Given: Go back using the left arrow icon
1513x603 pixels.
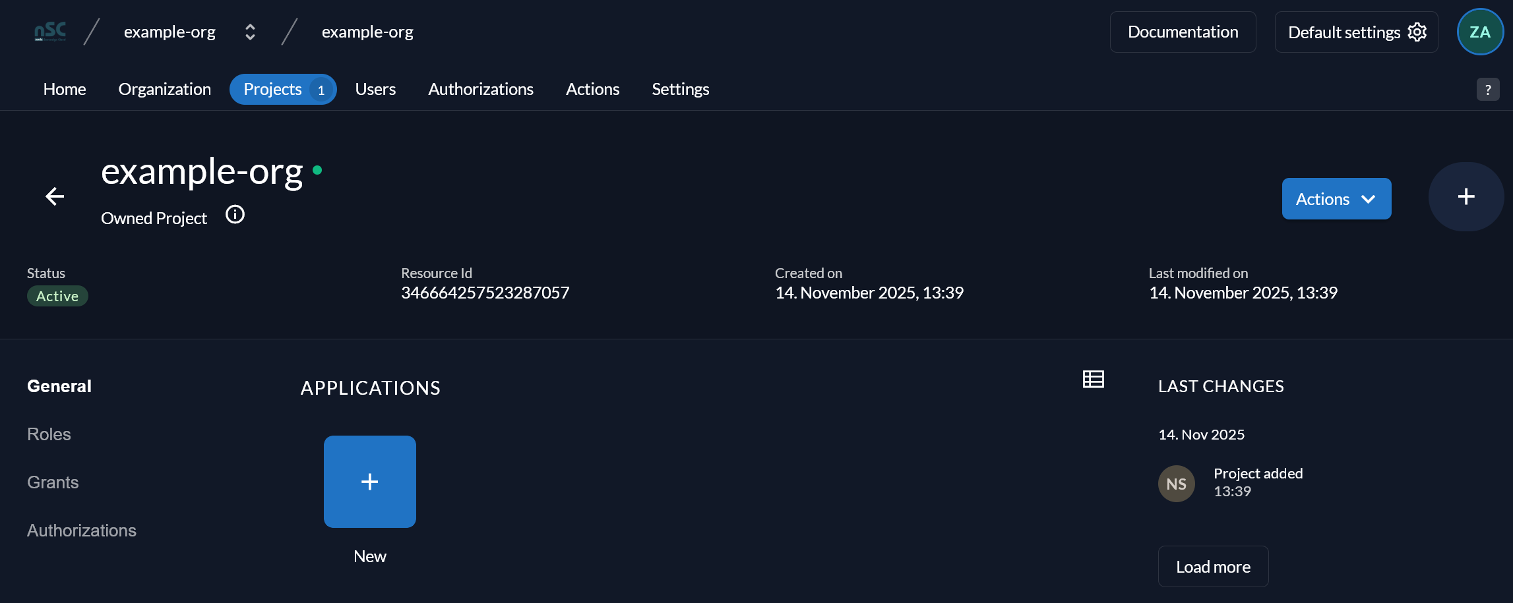Looking at the screenshot, I should point(55,196).
